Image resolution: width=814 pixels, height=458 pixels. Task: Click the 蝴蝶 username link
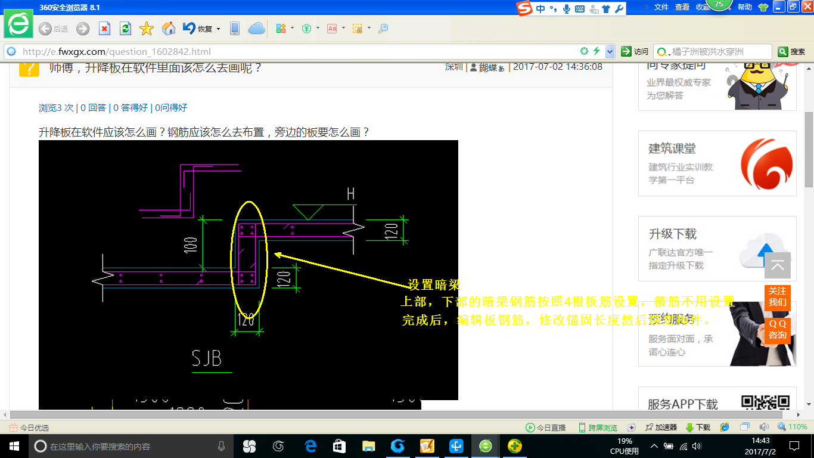click(492, 67)
